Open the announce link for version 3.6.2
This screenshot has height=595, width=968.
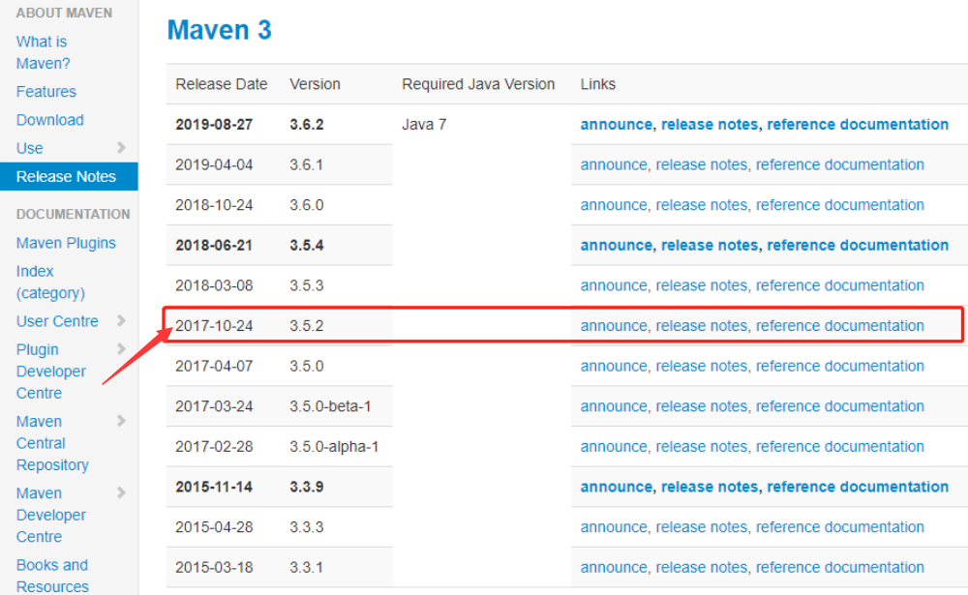point(616,124)
